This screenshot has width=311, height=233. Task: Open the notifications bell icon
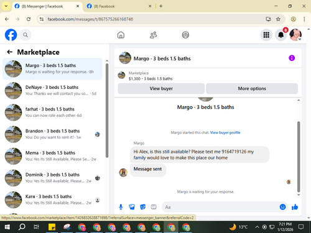click(x=281, y=35)
